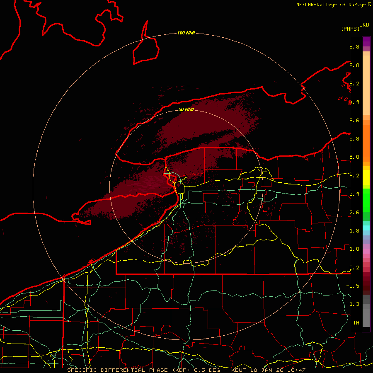Click the 0.5 DEG elevation text
Viewport: 373px width, 373px height.
[x=206, y=370]
